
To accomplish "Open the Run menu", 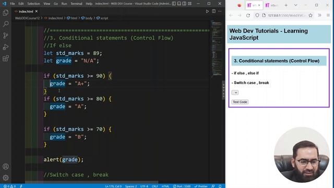I will (64, 4).
